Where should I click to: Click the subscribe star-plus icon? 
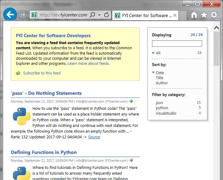[18, 73]
